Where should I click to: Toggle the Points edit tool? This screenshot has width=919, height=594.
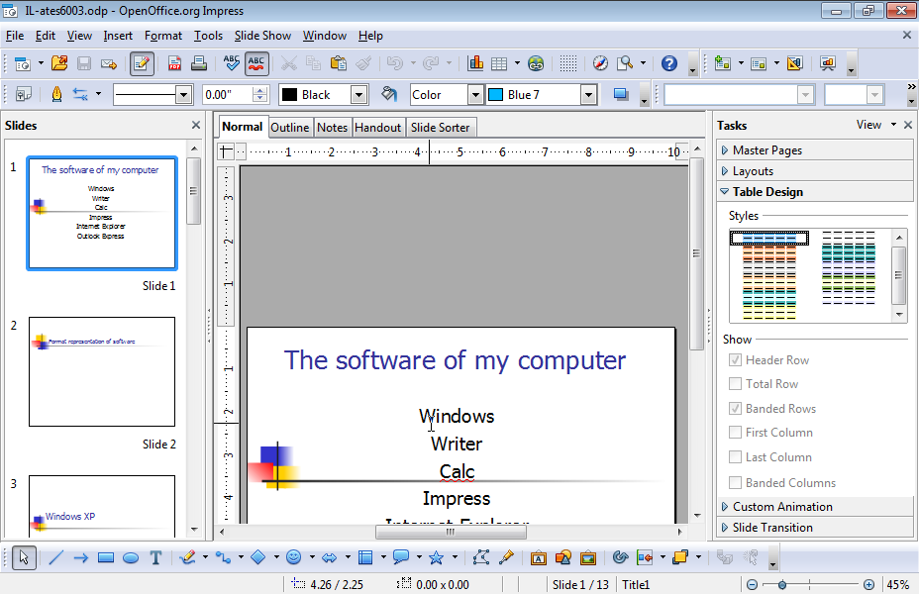point(480,557)
